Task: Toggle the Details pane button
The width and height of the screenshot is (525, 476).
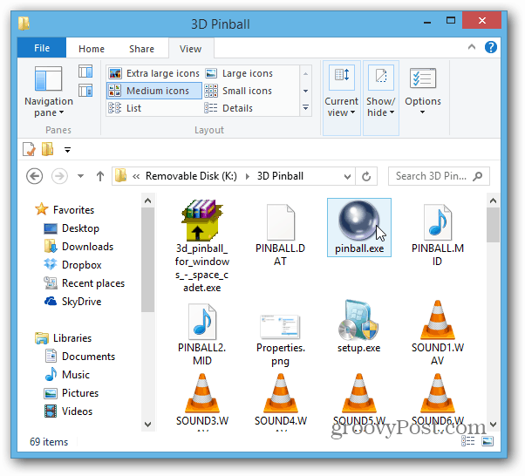Action: 85,91
